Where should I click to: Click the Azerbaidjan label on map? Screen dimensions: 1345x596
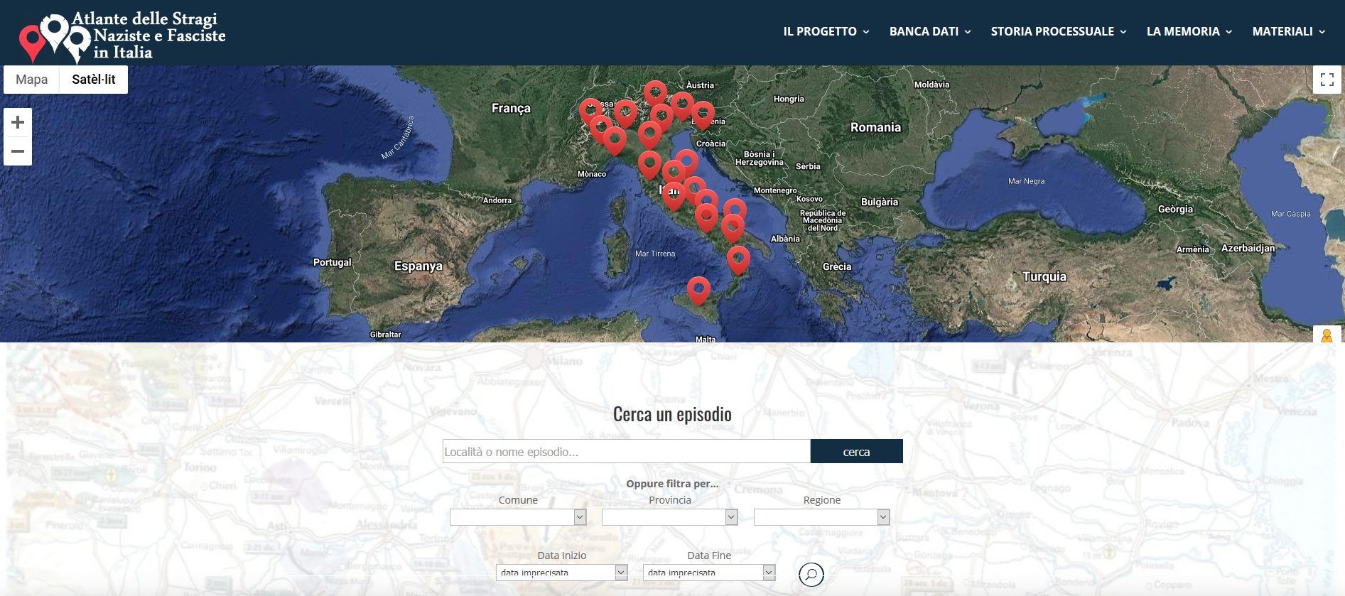pyautogui.click(x=1248, y=248)
